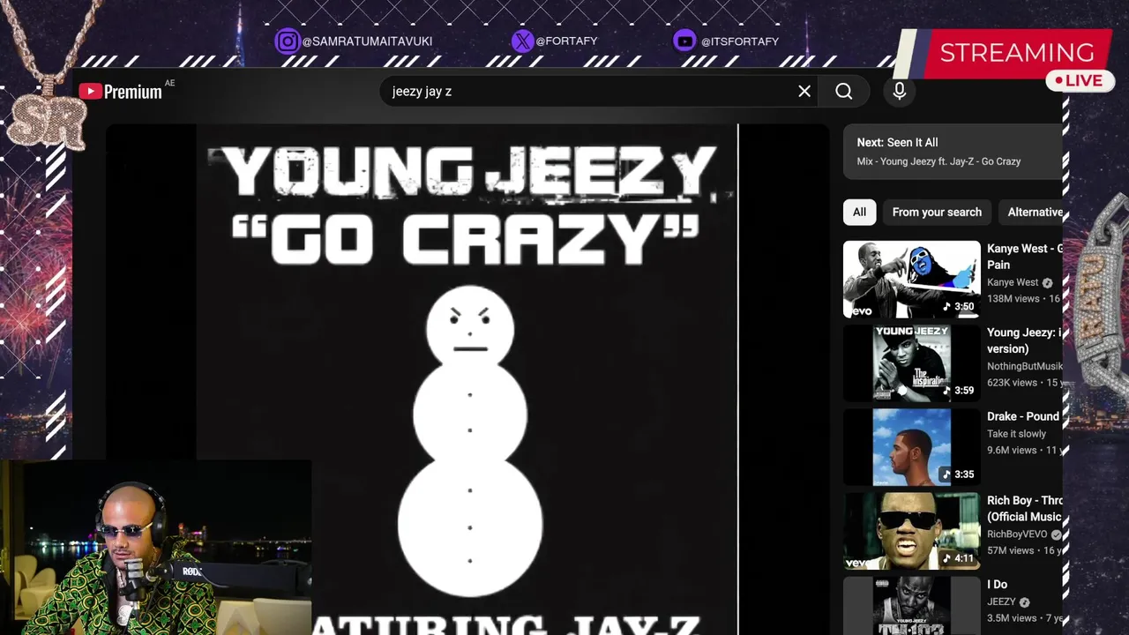The image size is (1129, 635).
Task: Open the Drake Pound Cake thumbnail
Action: 911,447
